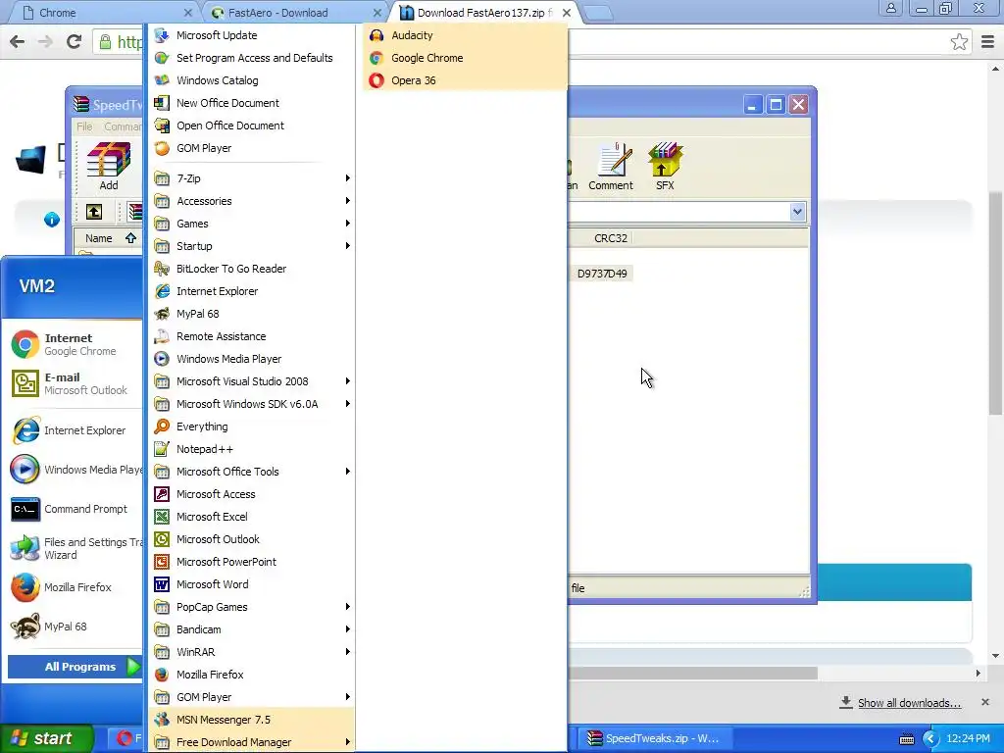Open Files and Settings Transfer Wizard
Viewport: 1004px width, 753px height.
point(74,548)
